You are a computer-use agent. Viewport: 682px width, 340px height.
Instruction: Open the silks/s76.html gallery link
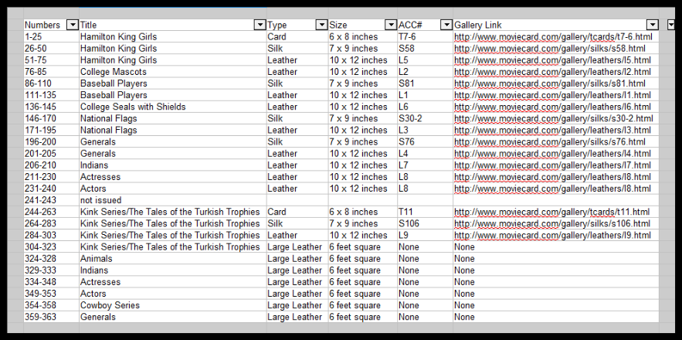coord(550,142)
